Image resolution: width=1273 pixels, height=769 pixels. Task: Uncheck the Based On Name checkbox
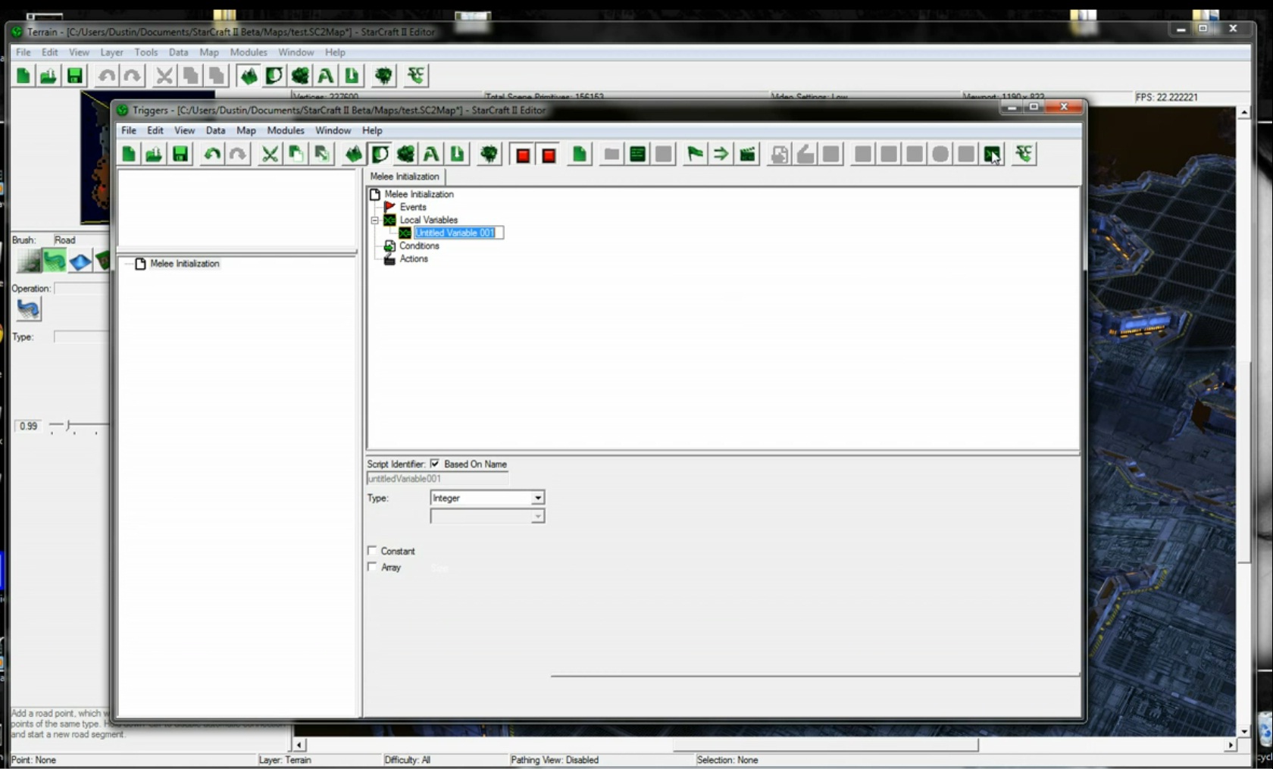click(x=435, y=464)
